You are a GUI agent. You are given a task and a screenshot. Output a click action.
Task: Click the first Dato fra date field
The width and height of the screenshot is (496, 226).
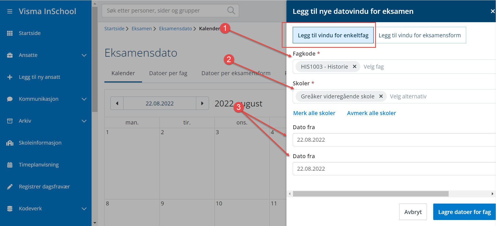394,140
